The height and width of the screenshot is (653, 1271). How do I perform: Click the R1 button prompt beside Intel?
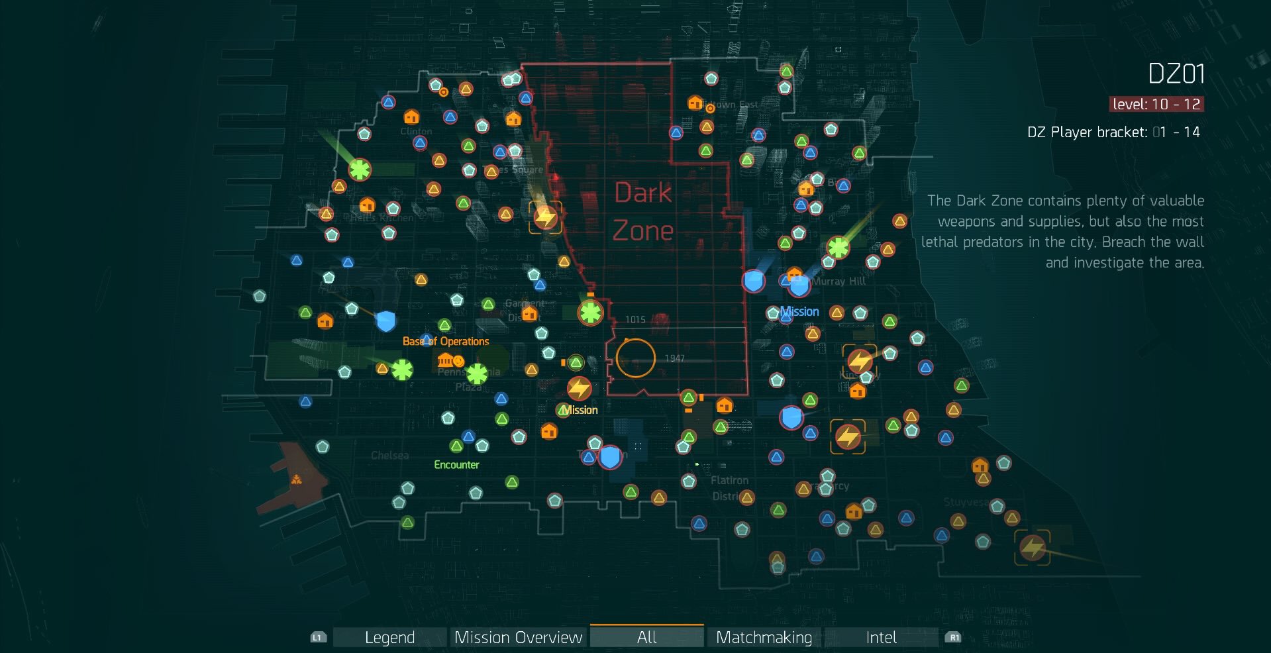click(x=953, y=638)
